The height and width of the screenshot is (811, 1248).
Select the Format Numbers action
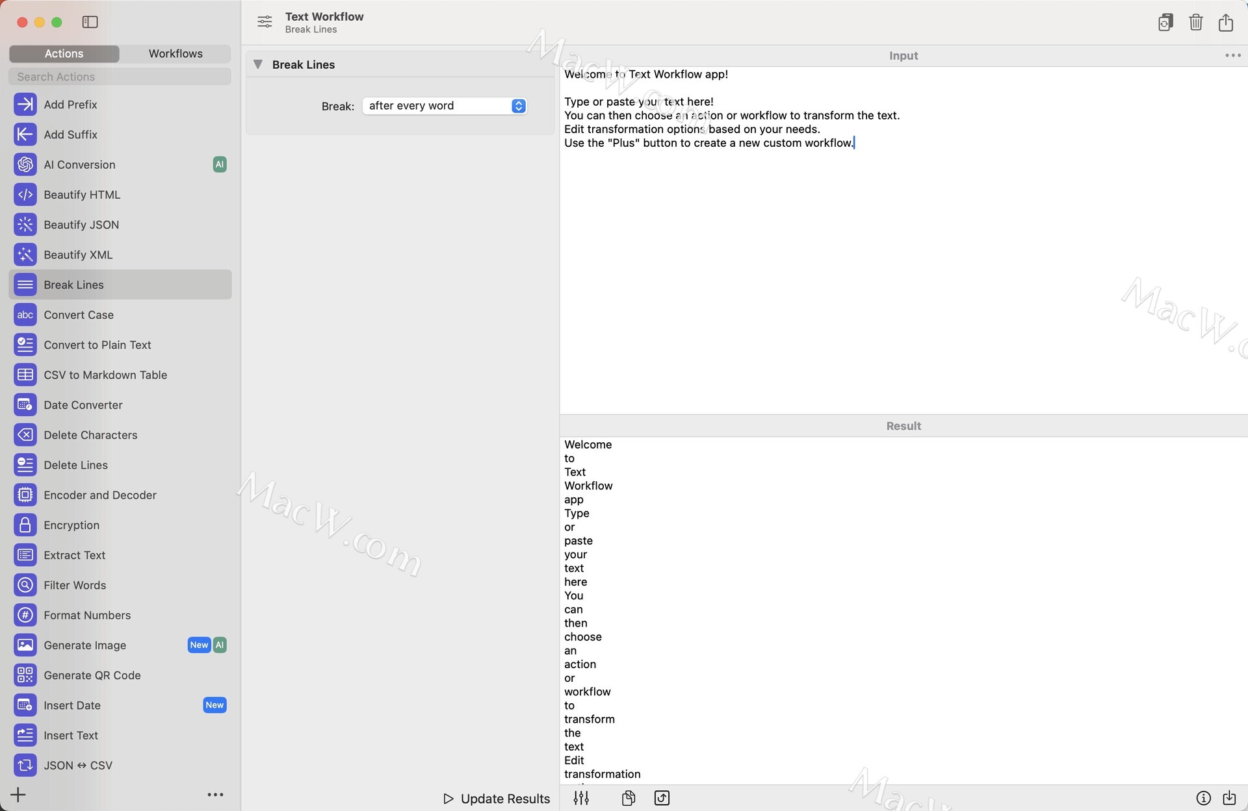coord(120,615)
